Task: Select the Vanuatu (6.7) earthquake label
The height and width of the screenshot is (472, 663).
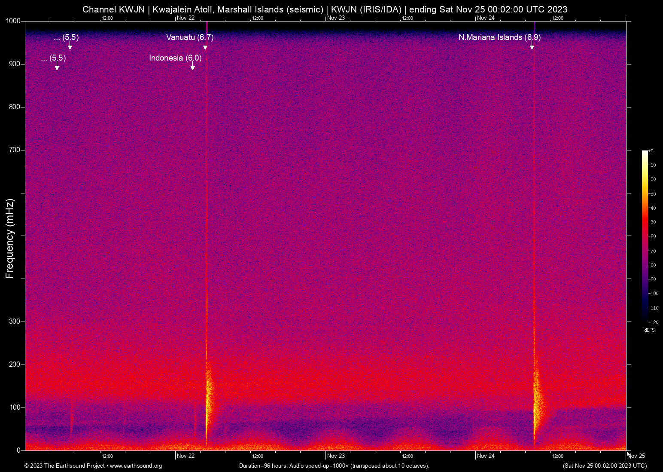Action: (x=189, y=37)
